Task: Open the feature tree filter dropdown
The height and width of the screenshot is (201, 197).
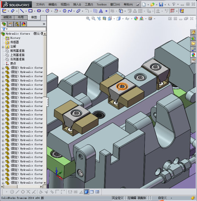Action: pos(5,29)
